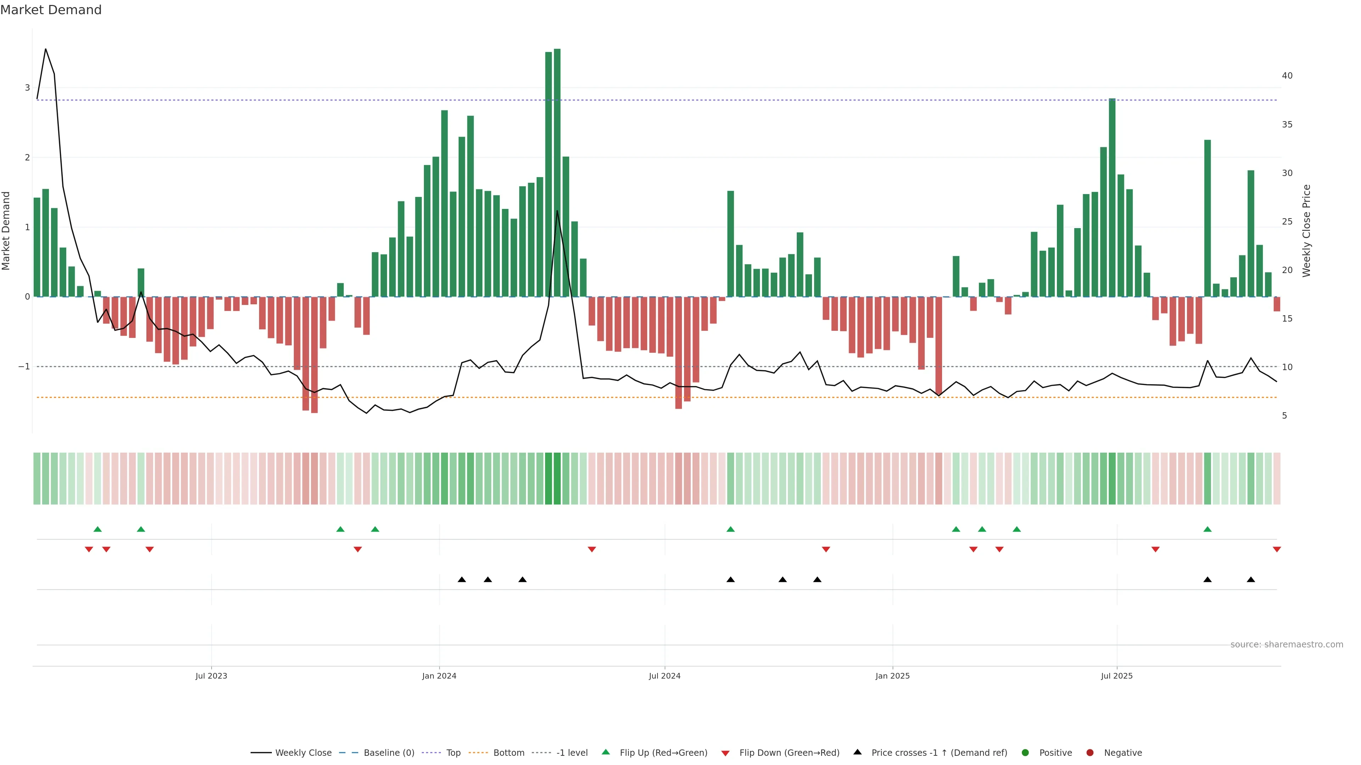The height and width of the screenshot is (765, 1361).
Task: Click the red Negative circle in legend
Action: [x=1090, y=753]
